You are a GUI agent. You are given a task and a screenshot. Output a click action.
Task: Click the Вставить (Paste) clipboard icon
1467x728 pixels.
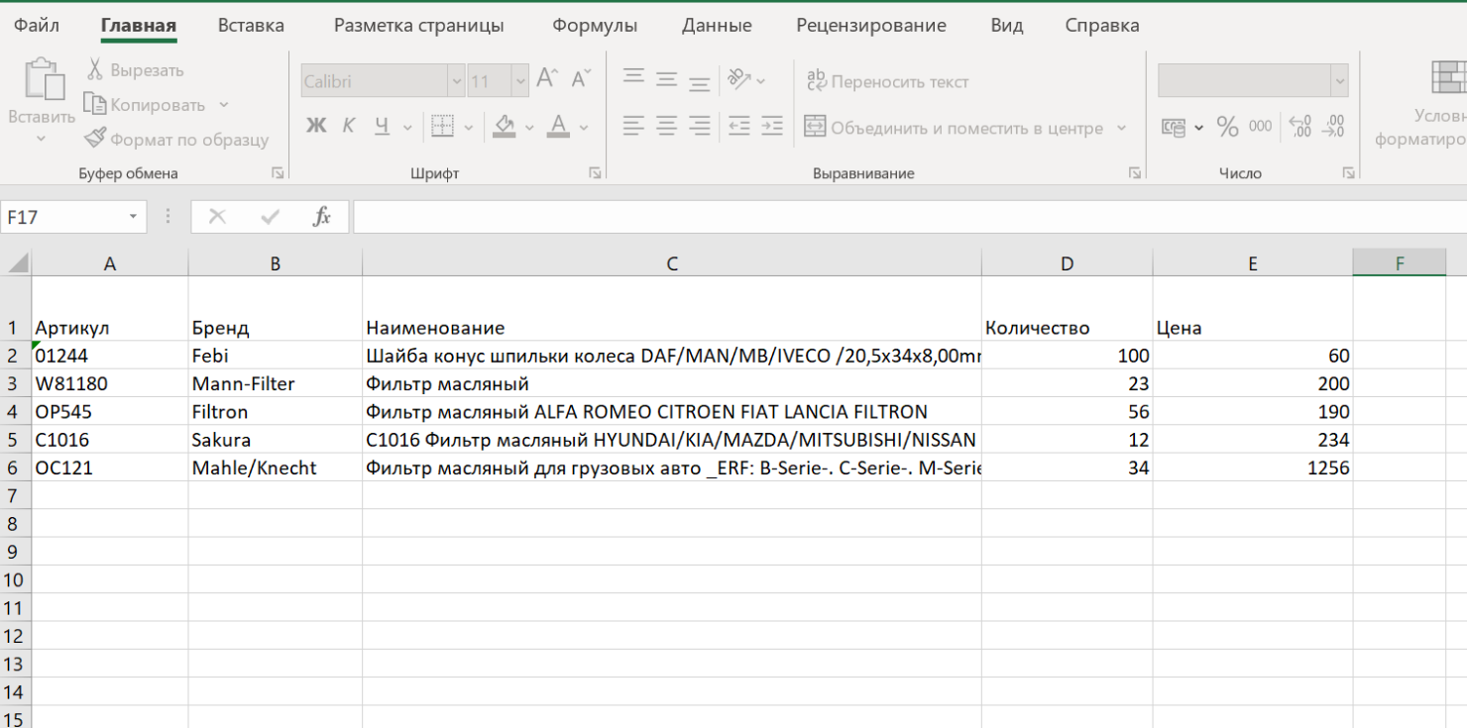pyautogui.click(x=44, y=79)
